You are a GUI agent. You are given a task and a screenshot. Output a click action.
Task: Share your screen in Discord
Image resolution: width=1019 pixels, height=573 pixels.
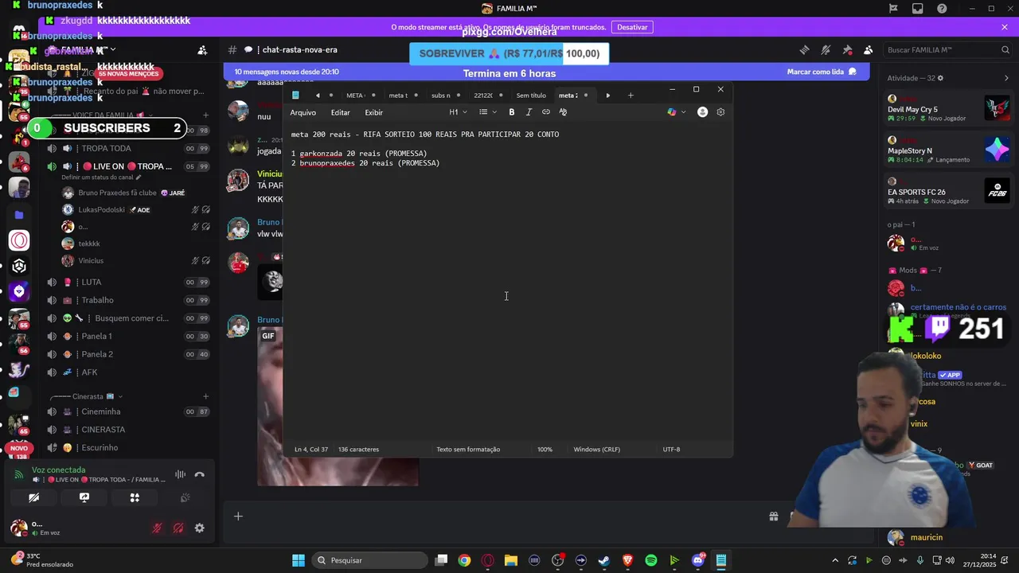[84, 497]
